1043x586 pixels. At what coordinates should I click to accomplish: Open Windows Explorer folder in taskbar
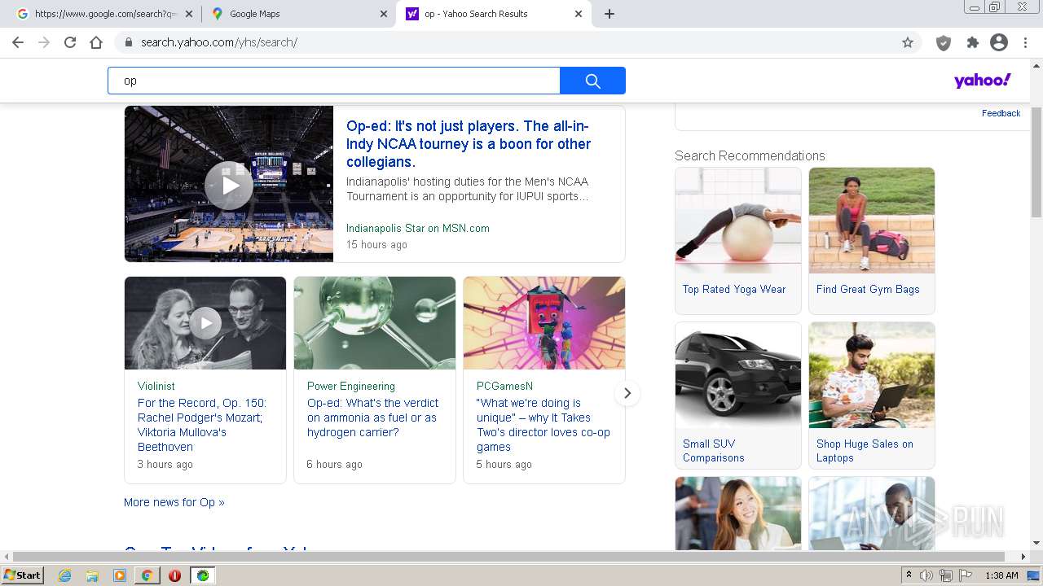pyautogui.click(x=92, y=575)
